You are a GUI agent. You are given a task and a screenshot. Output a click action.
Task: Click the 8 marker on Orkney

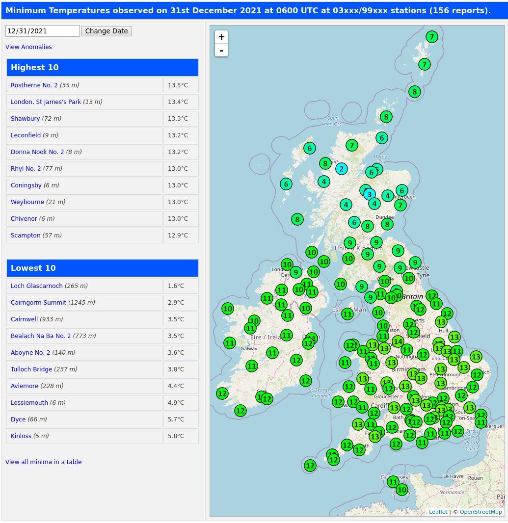[386, 117]
